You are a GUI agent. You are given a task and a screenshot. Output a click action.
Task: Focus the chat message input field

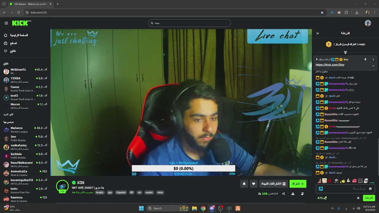[345, 189]
